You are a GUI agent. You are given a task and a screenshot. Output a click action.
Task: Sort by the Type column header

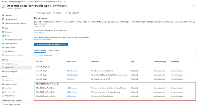[x=132, y=61]
